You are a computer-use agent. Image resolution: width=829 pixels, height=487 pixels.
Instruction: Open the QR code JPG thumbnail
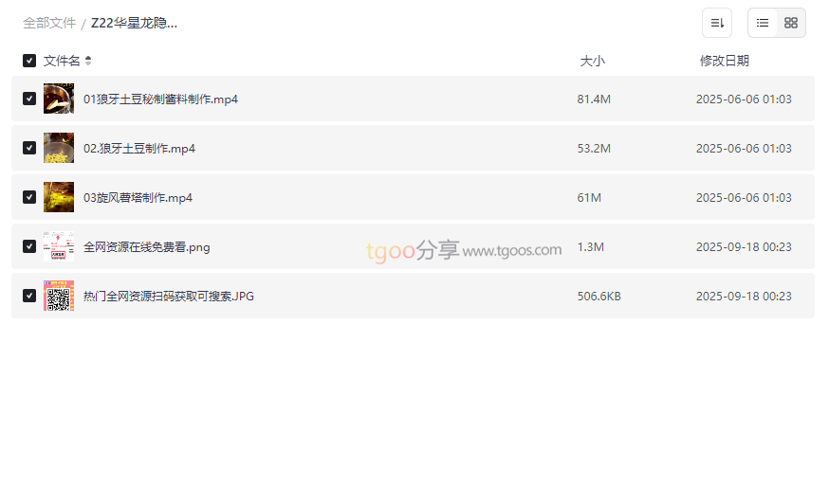pyautogui.click(x=59, y=296)
